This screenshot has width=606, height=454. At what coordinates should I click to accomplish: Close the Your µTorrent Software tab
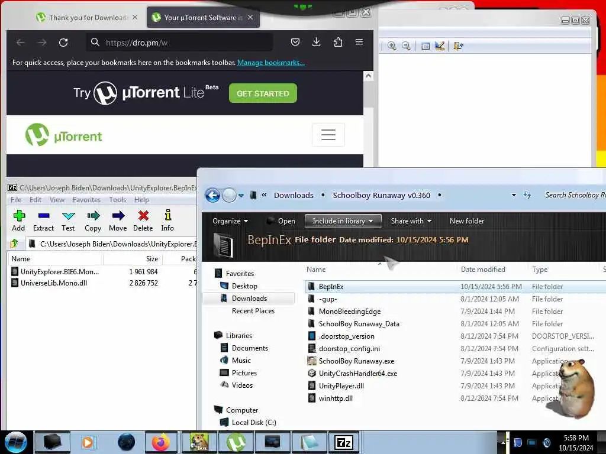pos(250,17)
